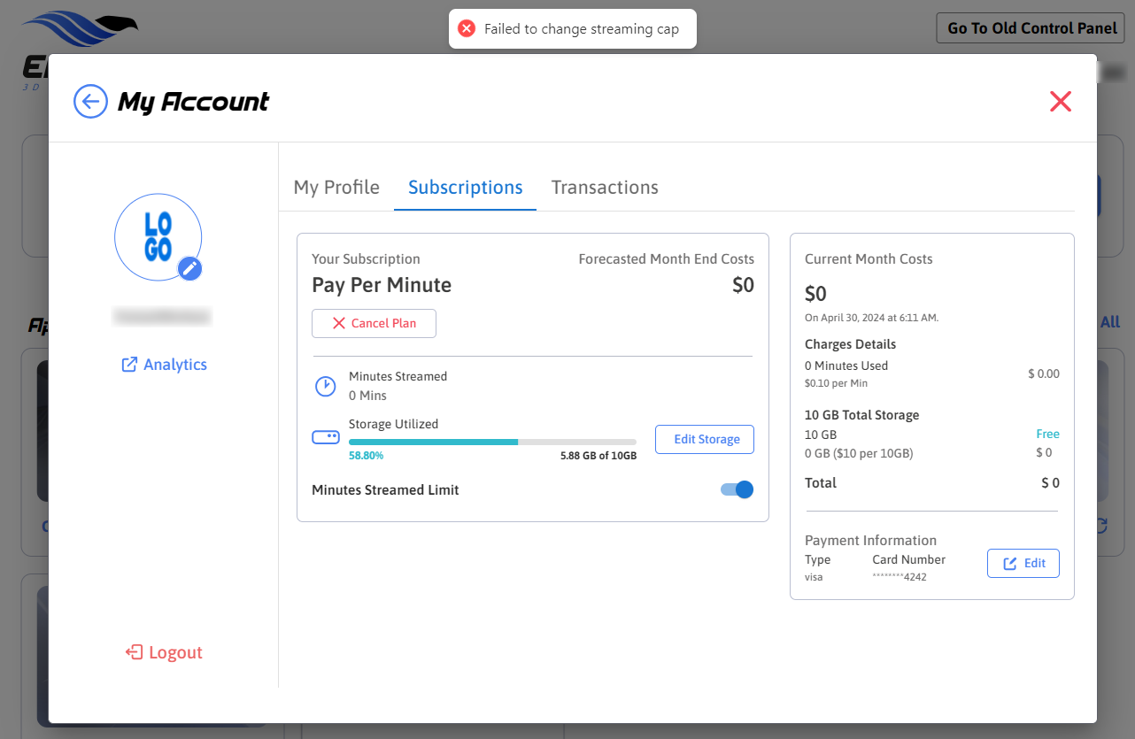Switch to the My Profile tab
1135x739 pixels.
[336, 188]
